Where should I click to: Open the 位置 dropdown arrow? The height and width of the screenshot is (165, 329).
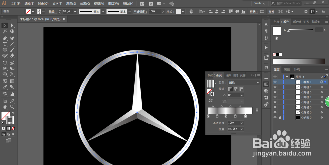(242, 129)
